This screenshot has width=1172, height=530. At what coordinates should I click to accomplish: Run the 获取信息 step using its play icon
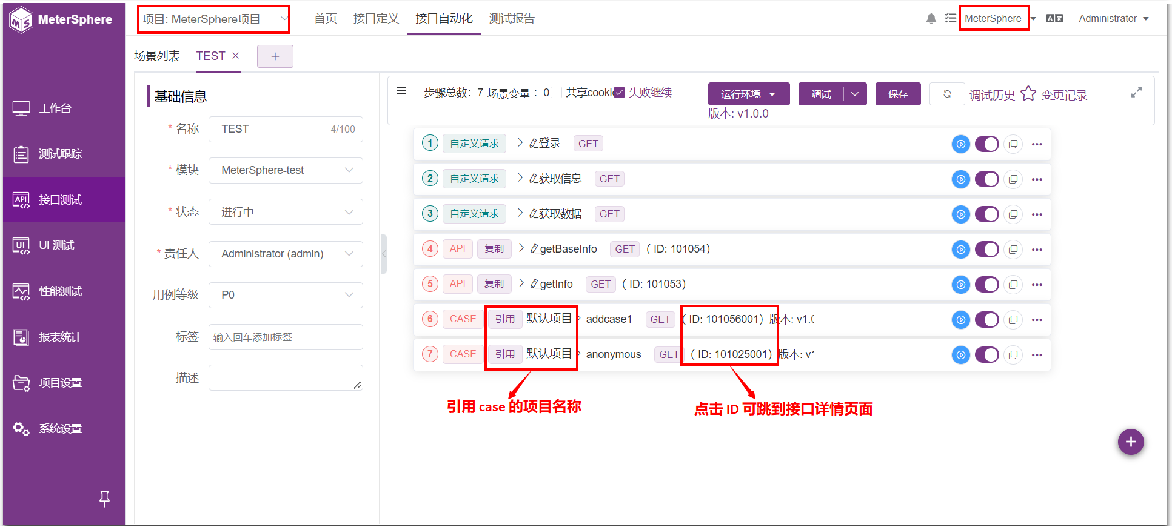pos(960,179)
